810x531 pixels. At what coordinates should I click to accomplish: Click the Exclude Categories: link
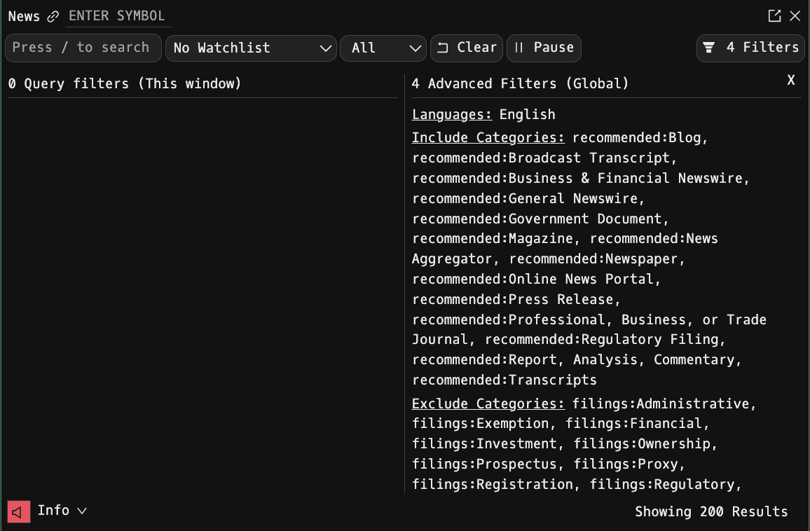488,404
